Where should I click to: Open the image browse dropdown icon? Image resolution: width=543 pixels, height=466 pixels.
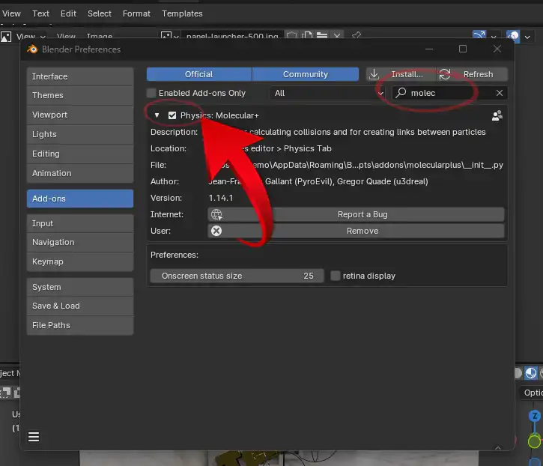coord(170,36)
